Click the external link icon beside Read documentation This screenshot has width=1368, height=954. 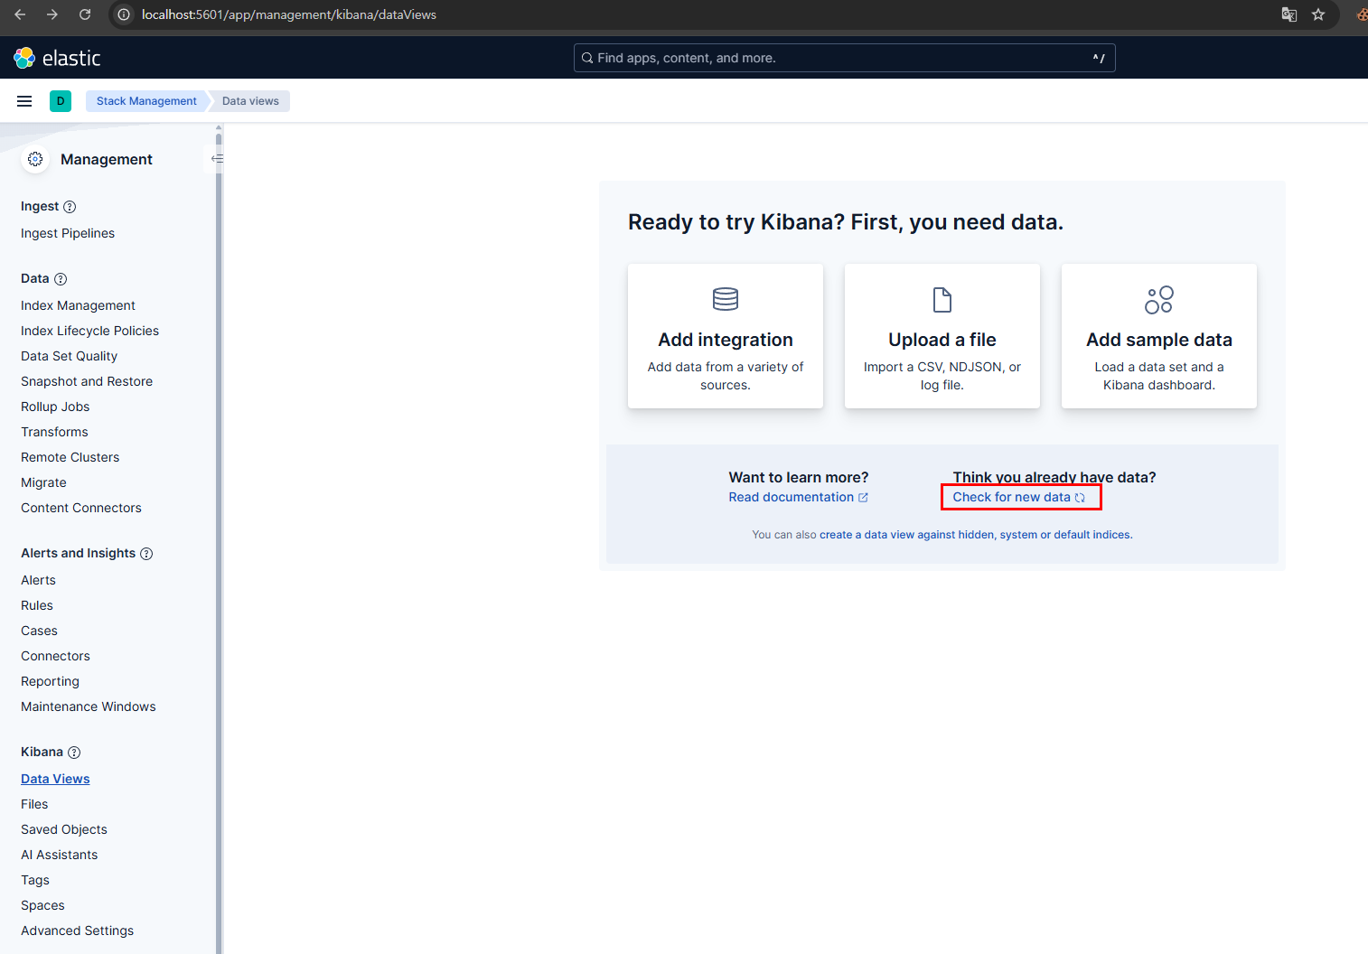[863, 498]
